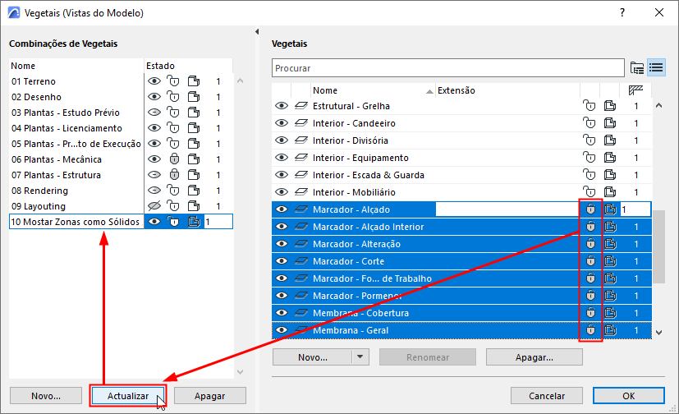
Task: Click Apagar... button under Vegetais list
Action: 534,357
